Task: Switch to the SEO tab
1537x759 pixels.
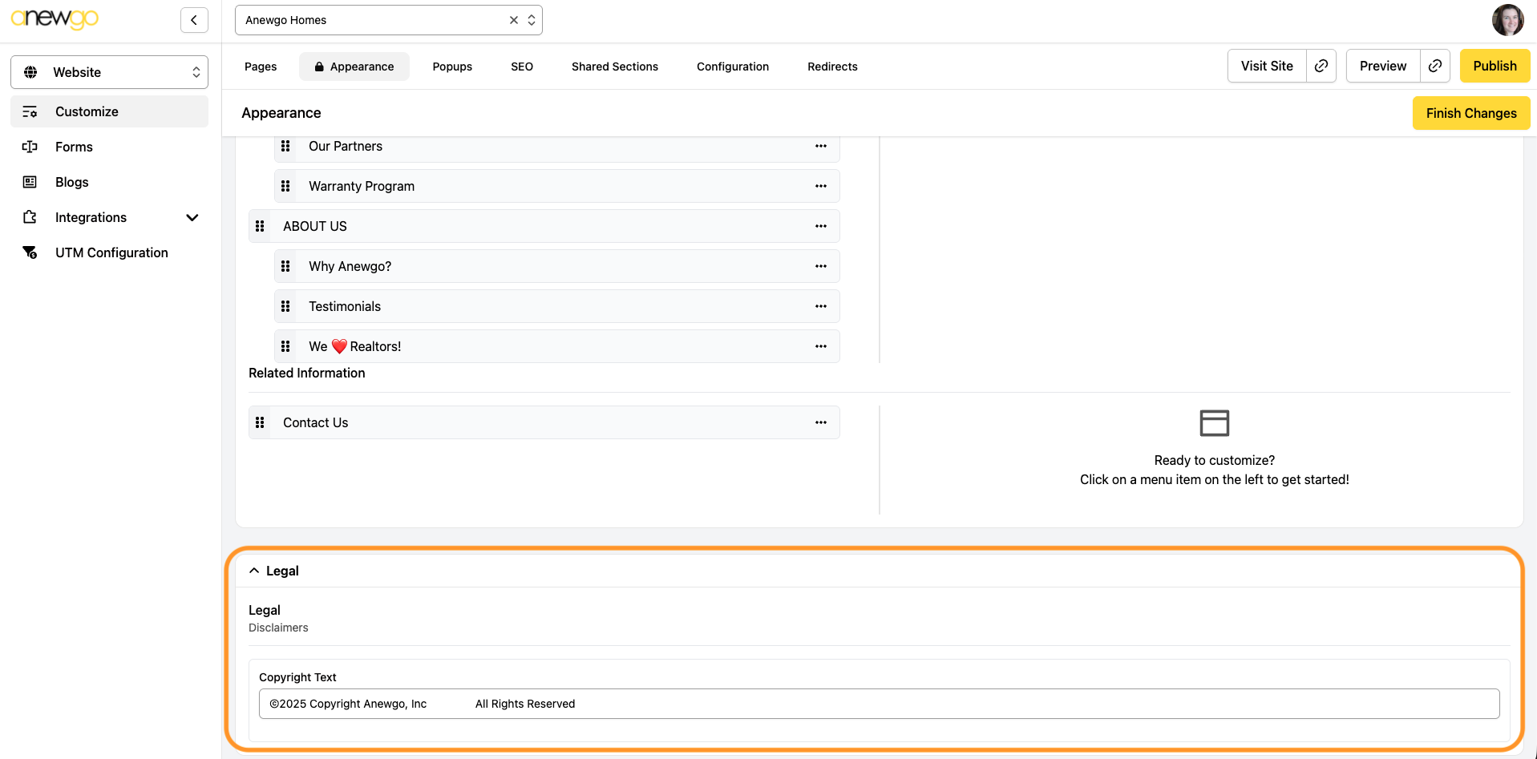Action: pyautogui.click(x=521, y=67)
